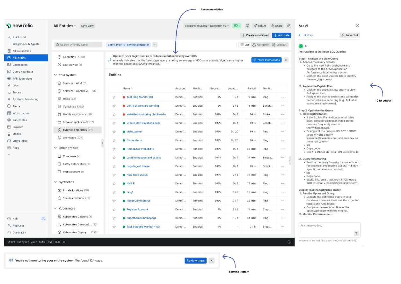Open the All Entities title dropdown

pyautogui.click(x=65, y=26)
